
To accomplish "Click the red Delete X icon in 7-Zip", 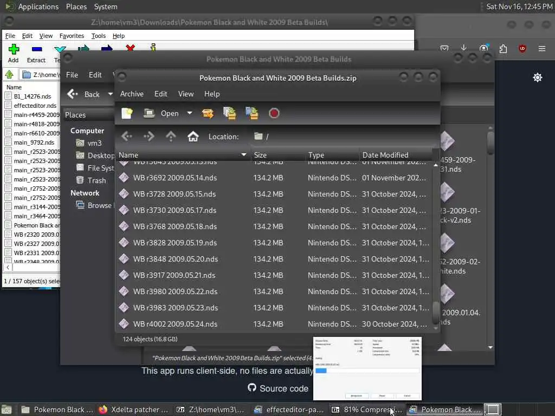I will pyautogui.click(x=130, y=48).
